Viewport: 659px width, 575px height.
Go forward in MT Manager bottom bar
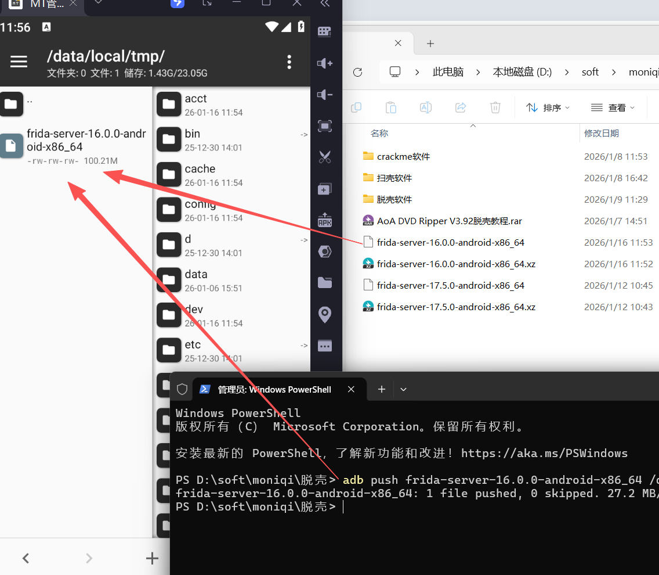tap(89, 558)
